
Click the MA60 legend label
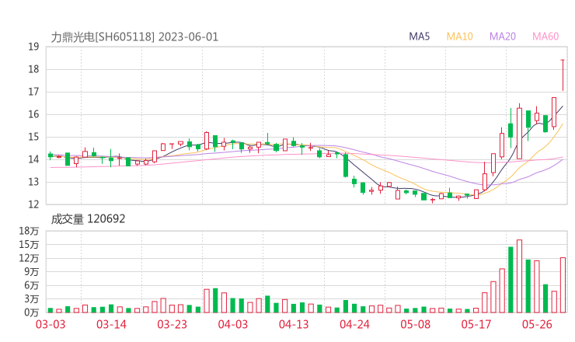[545, 37]
